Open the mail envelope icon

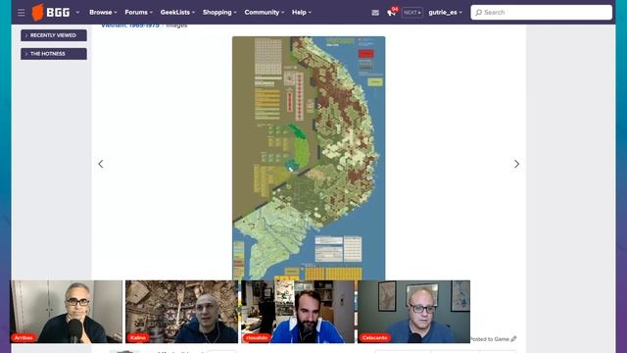coord(375,13)
